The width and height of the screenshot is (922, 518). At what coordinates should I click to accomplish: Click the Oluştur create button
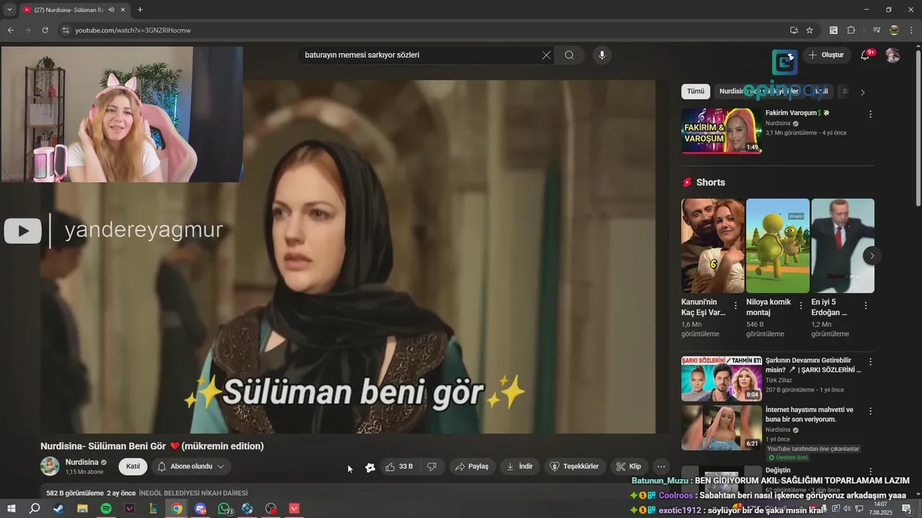[x=826, y=55]
